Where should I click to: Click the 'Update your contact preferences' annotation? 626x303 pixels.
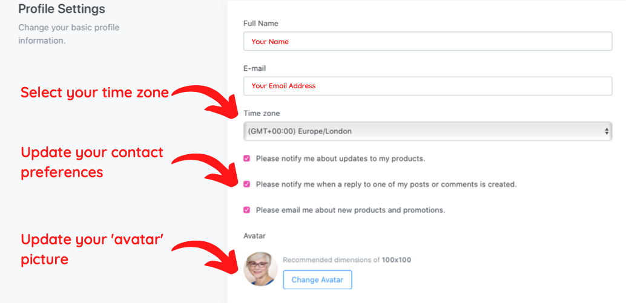click(x=92, y=162)
